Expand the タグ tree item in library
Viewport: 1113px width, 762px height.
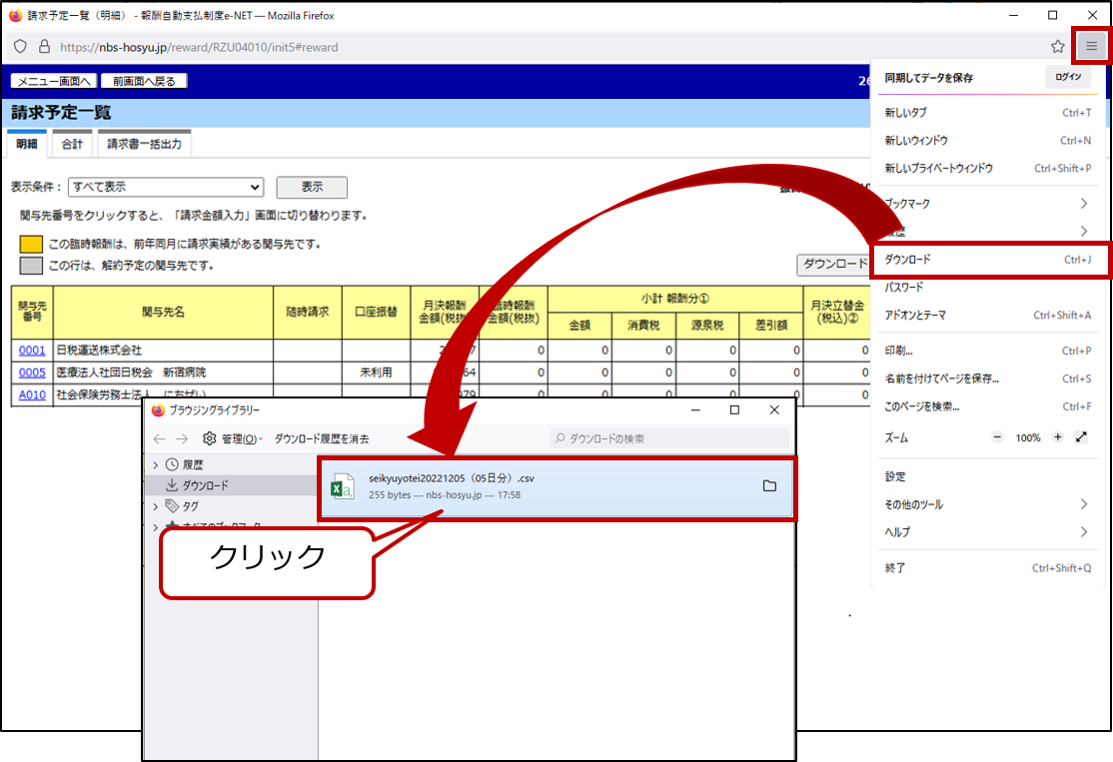coord(155,506)
